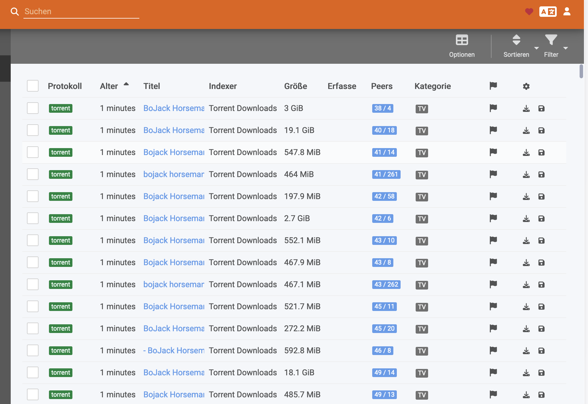The image size is (588, 404).
Task: Open the 592.8 MiB '- BoJack' title link
Action: (174, 350)
